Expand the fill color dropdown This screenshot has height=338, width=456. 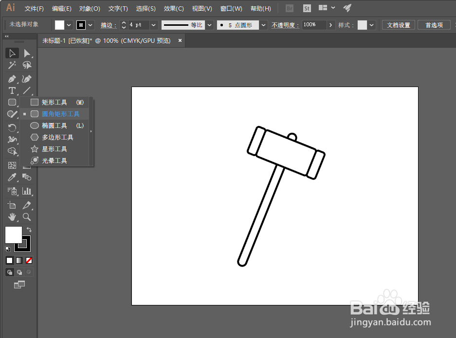pos(69,25)
